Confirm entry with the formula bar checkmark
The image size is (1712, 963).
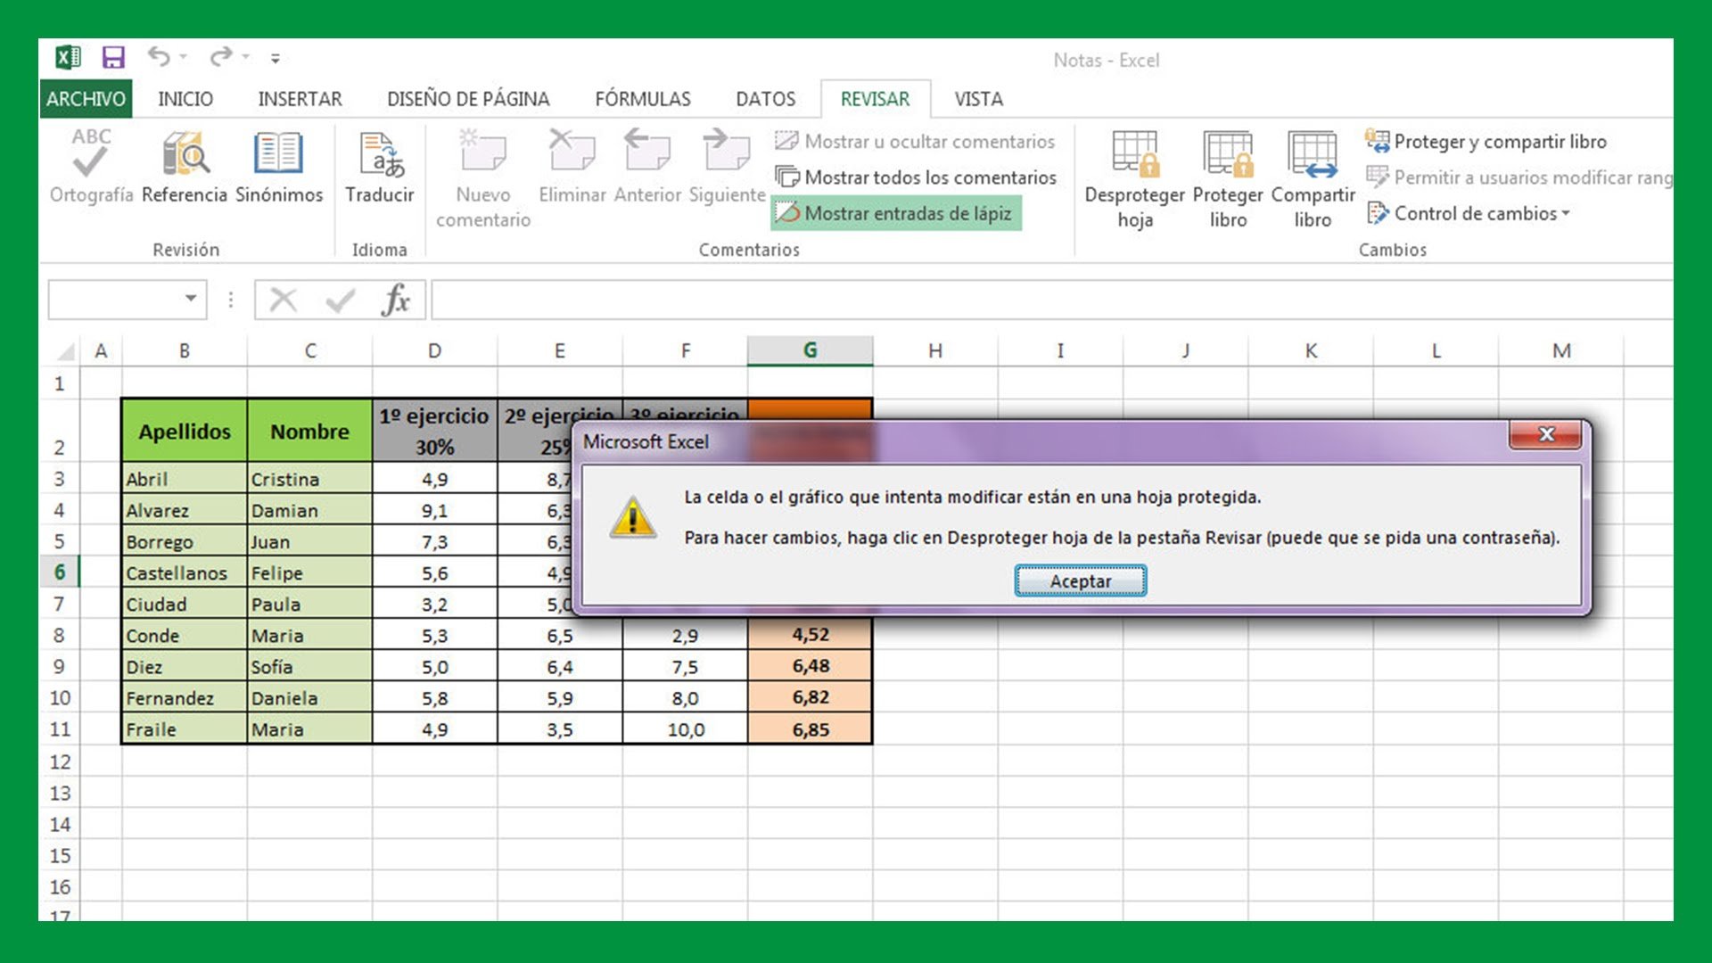tap(341, 300)
